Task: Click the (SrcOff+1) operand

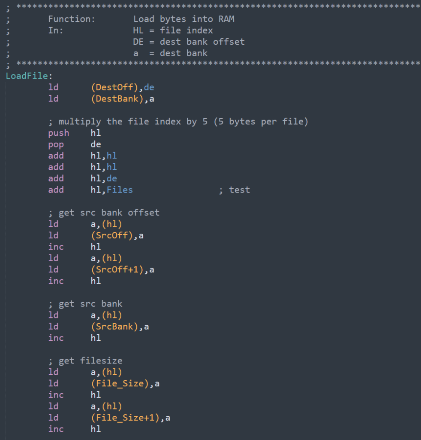Action: [x=120, y=269]
